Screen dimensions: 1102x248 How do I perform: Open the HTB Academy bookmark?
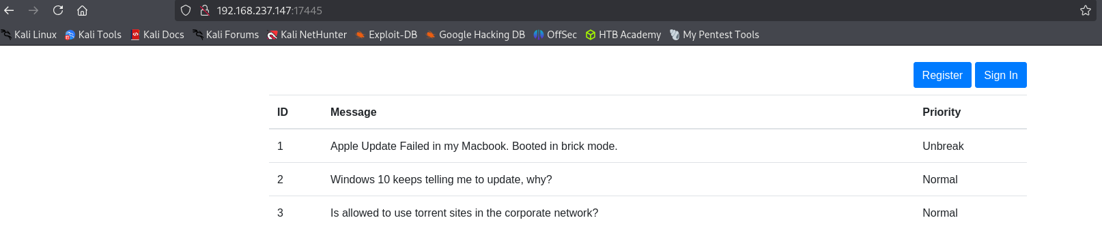(623, 35)
